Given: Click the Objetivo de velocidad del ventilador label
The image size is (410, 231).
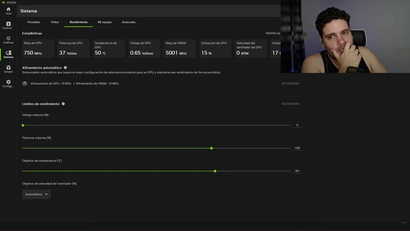Looking at the screenshot, I should tap(49, 184).
